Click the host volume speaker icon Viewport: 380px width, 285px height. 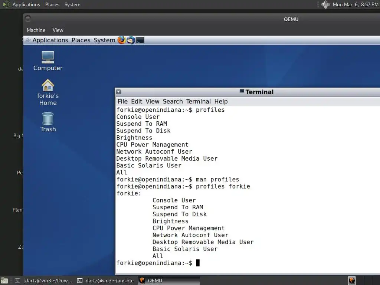pos(325,4)
